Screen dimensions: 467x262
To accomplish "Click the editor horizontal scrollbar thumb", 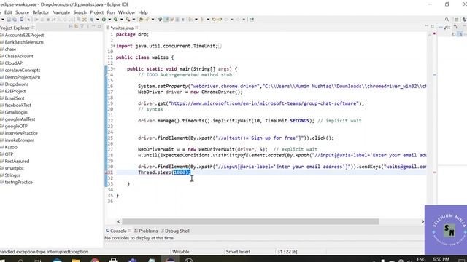I will pyautogui.click(x=250, y=221).
